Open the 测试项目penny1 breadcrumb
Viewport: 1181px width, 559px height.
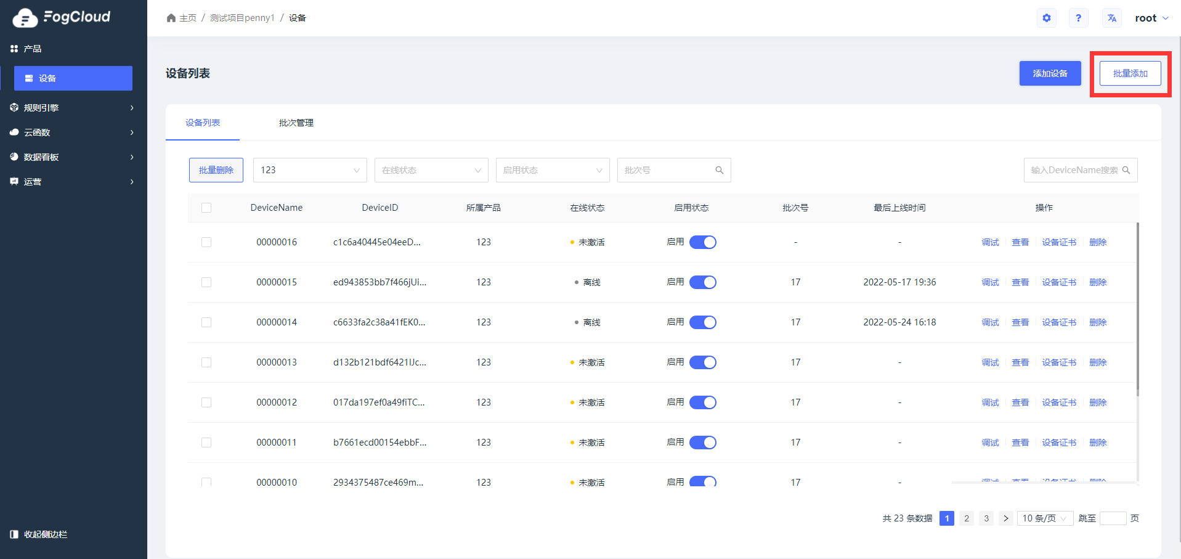pos(242,18)
